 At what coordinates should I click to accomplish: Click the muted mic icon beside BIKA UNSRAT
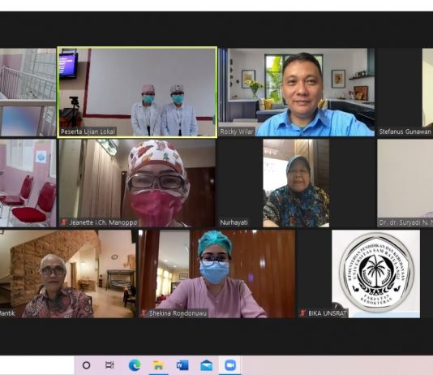pyautogui.click(x=303, y=313)
